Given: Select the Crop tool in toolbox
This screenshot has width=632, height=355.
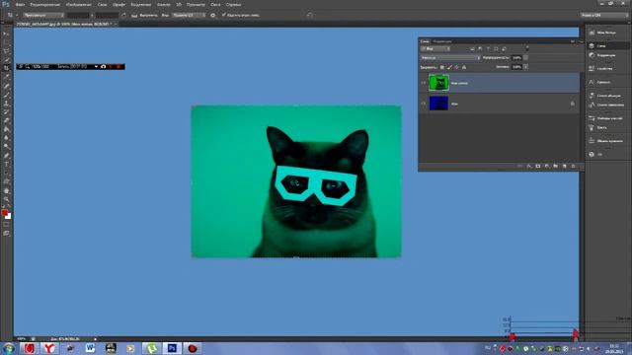Looking at the screenshot, I should 6,68.
